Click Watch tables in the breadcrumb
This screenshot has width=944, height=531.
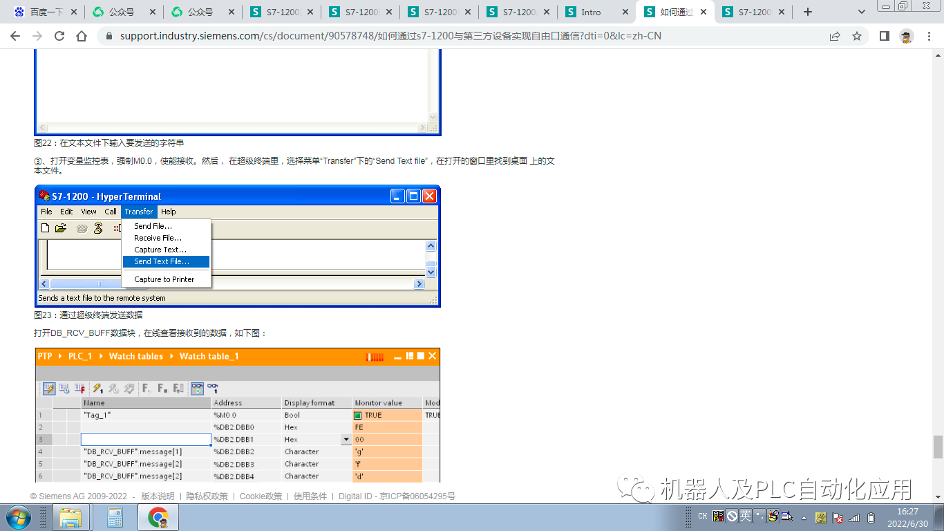136,356
